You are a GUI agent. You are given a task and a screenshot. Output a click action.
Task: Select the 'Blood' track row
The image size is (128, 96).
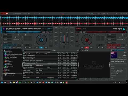click(x=50, y=69)
